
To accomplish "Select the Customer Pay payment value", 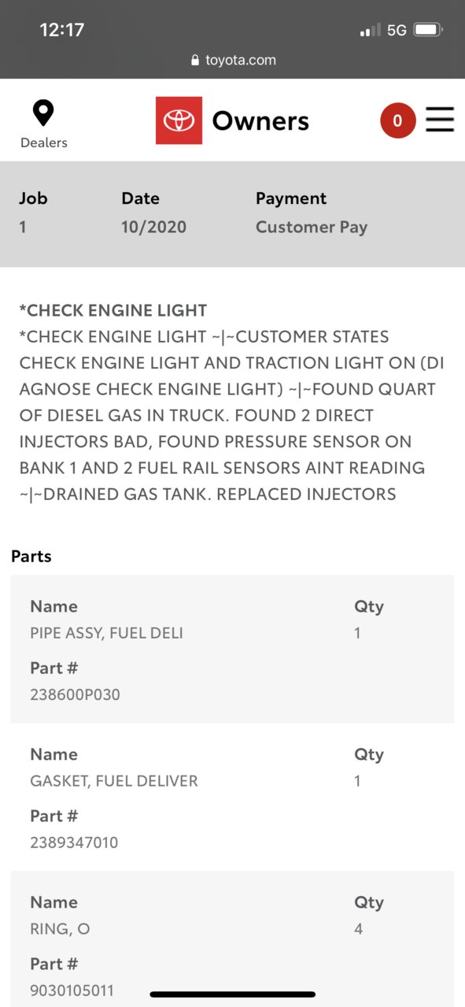I will point(312,227).
